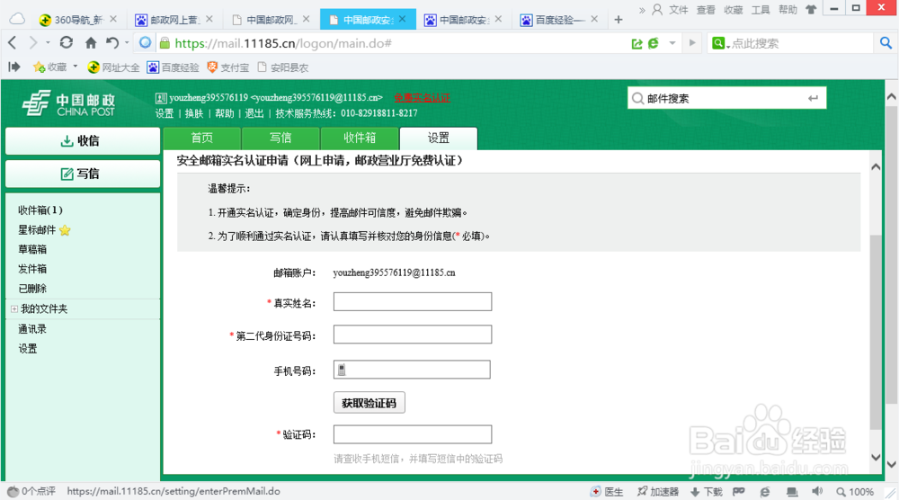Focus the 第二代身份证号码 input field
This screenshot has width=899, height=500.
413,335
